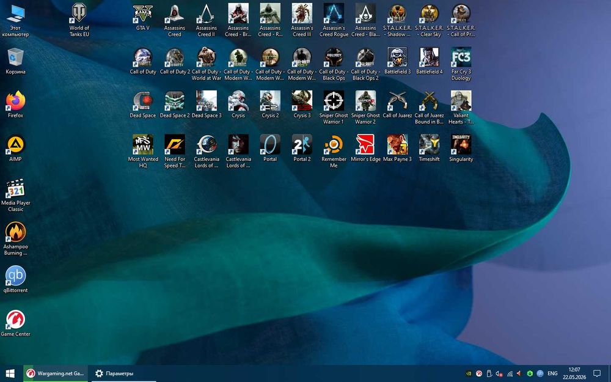Select the Valiant Hearts shortcut
This screenshot has width=611, height=382.
461,108
